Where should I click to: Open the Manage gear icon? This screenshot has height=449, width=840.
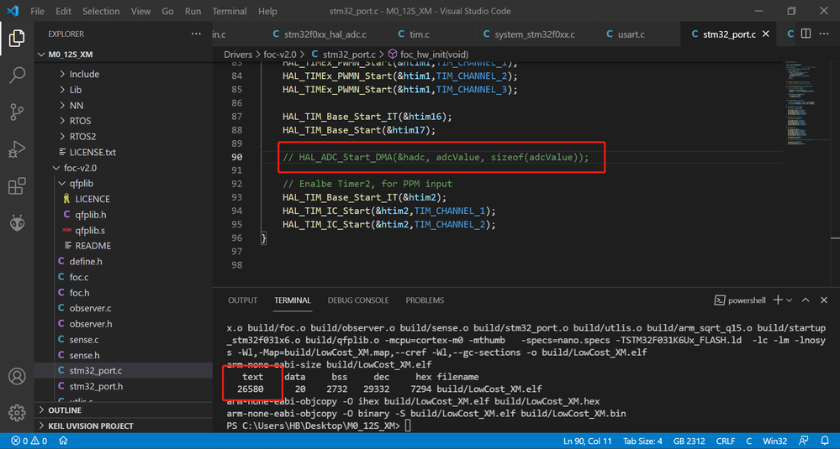pos(17,413)
